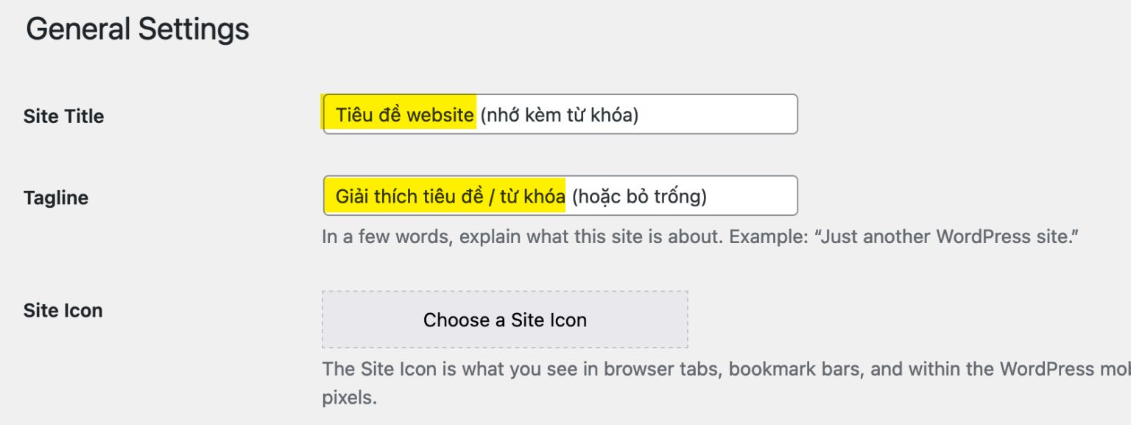Click the General Settings heading
Screen dimensions: 1131x425
point(138,29)
